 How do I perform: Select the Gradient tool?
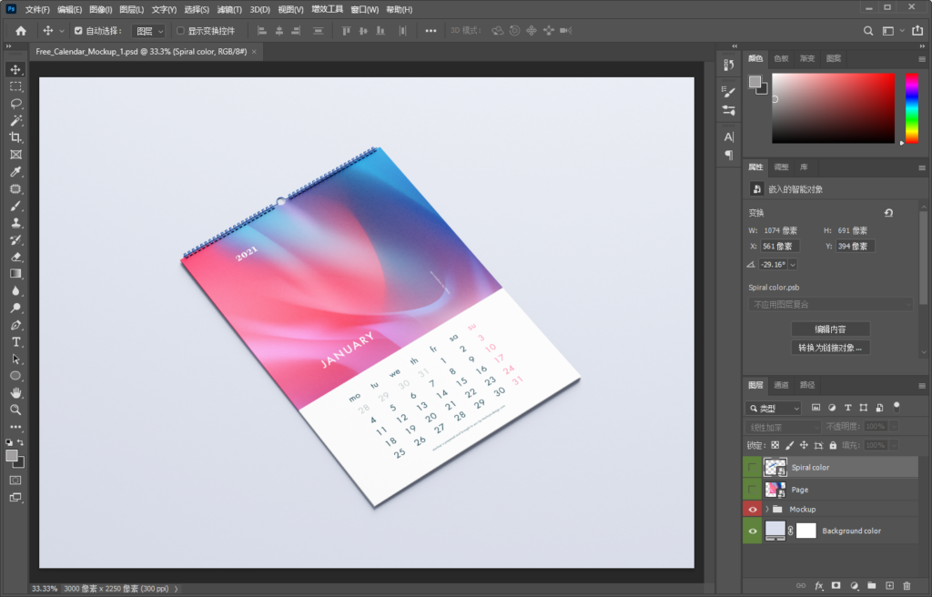[x=16, y=274]
